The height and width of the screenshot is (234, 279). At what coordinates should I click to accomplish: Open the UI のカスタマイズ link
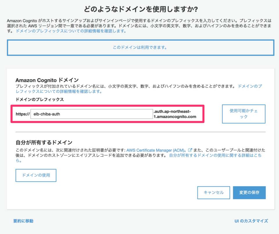[x=251, y=221]
